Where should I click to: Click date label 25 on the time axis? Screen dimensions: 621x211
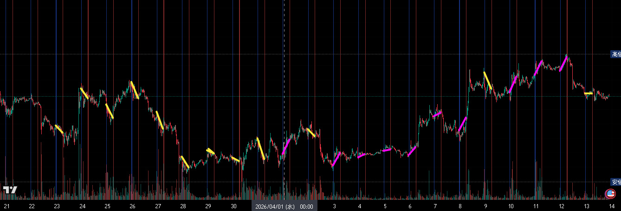[107, 206]
